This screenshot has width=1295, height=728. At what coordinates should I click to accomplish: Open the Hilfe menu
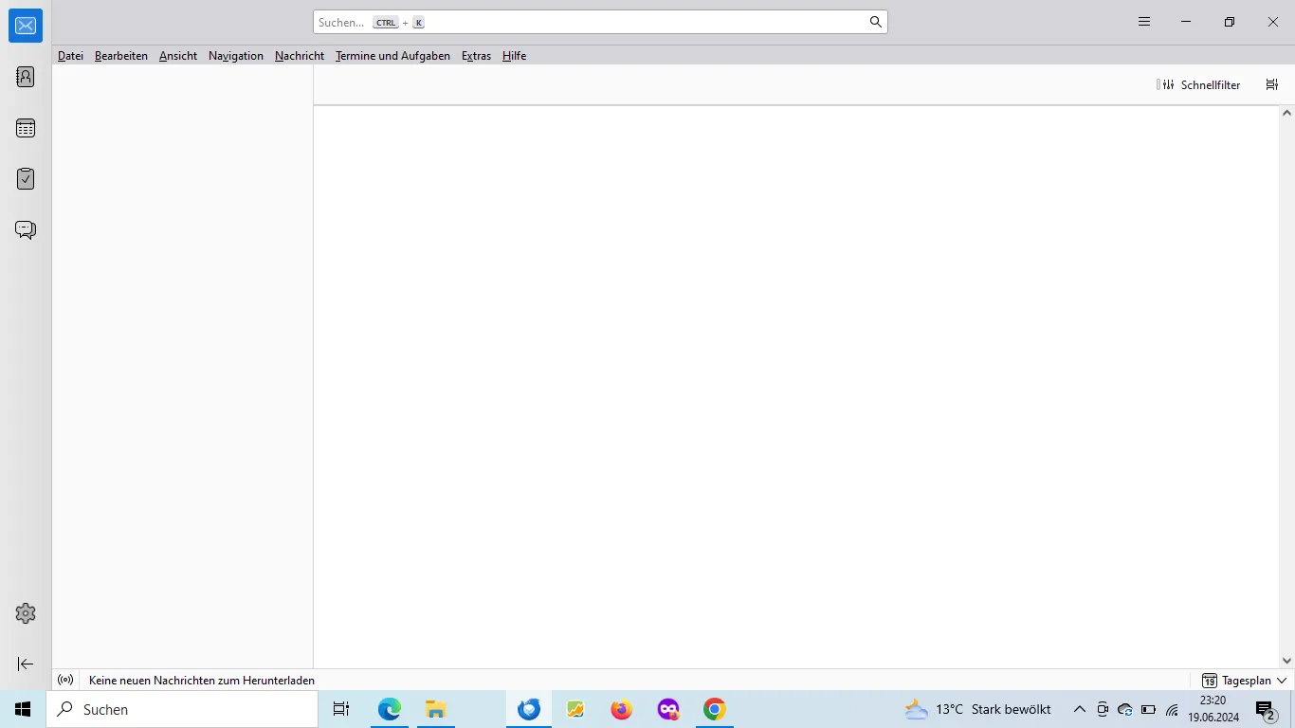tap(514, 56)
